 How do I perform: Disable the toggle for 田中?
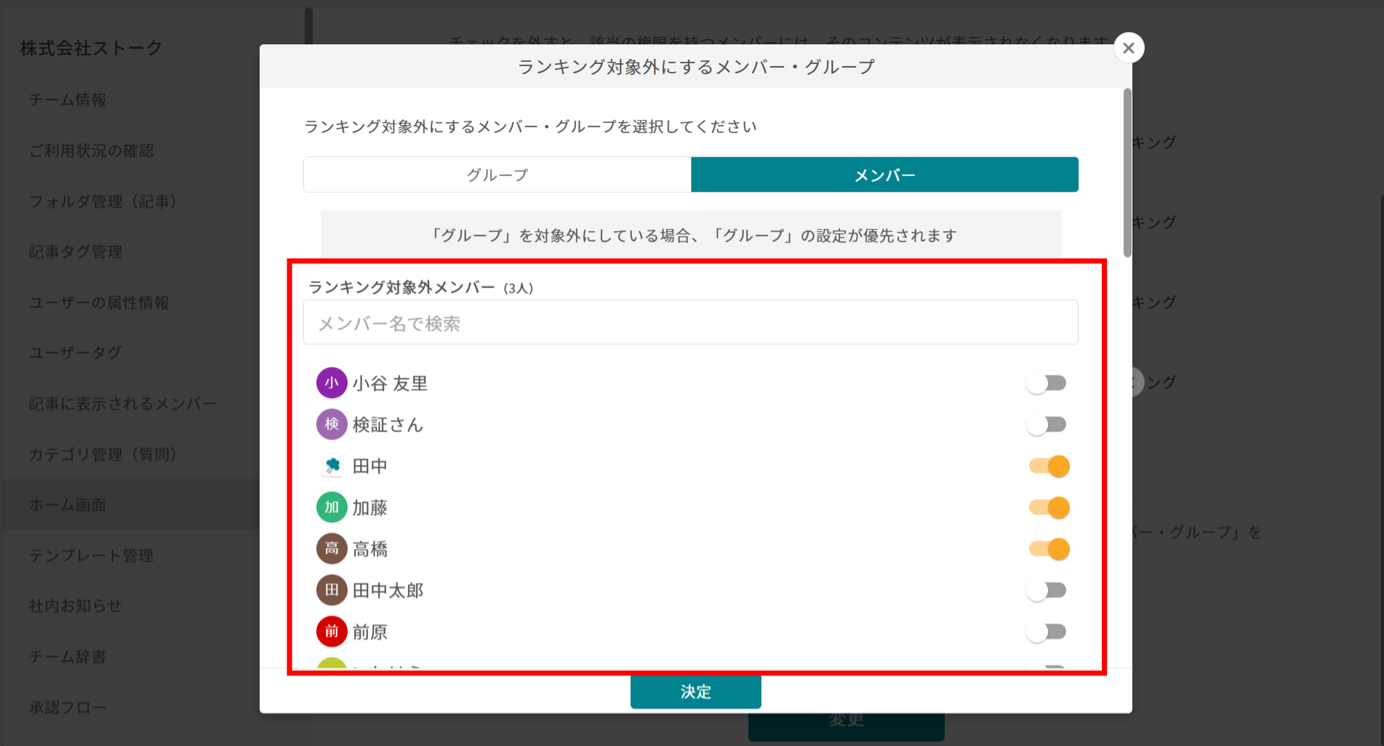click(x=1048, y=466)
